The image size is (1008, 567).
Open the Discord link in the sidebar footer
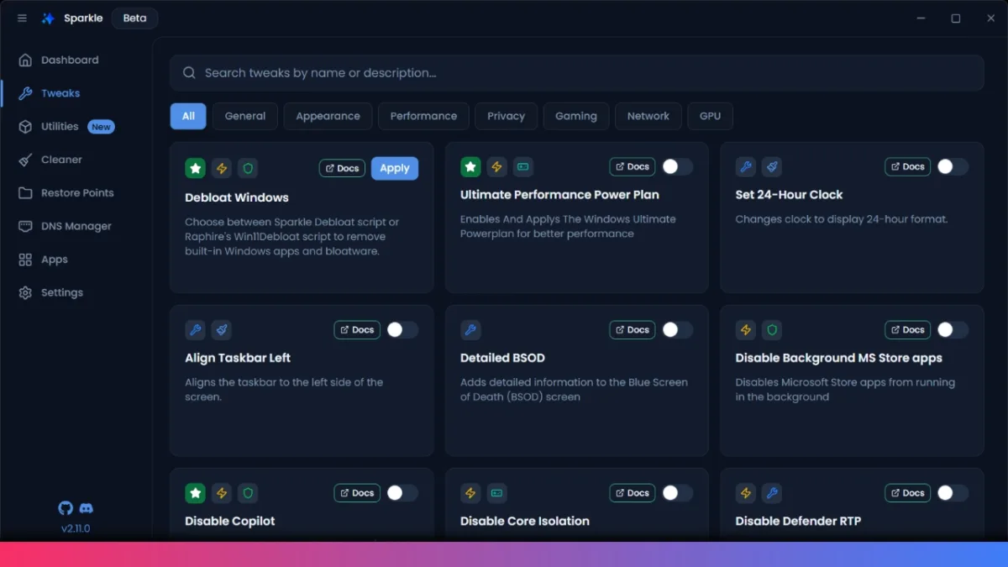tap(87, 507)
